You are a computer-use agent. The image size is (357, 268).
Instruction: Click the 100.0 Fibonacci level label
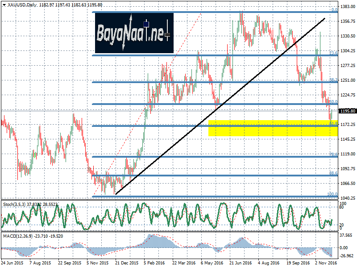coord(332,194)
